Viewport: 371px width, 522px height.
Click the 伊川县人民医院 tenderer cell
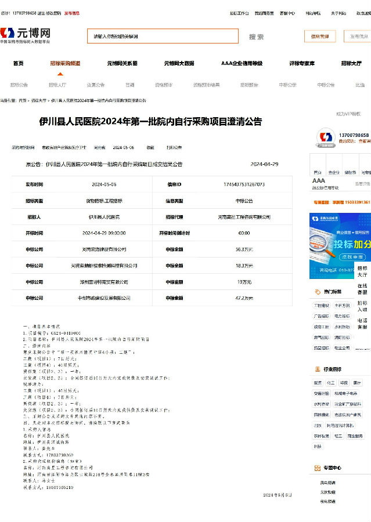coord(104,217)
